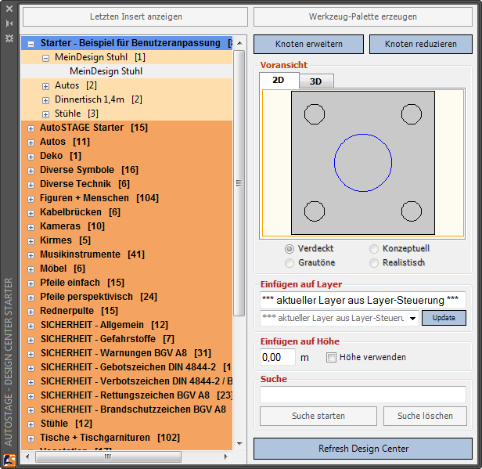
Task: Select the Grautöne radio button
Action: pos(290,263)
